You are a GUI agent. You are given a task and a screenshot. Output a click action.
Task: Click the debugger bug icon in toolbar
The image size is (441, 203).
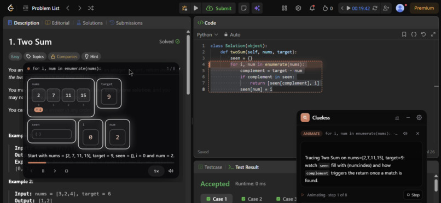[x=185, y=8]
